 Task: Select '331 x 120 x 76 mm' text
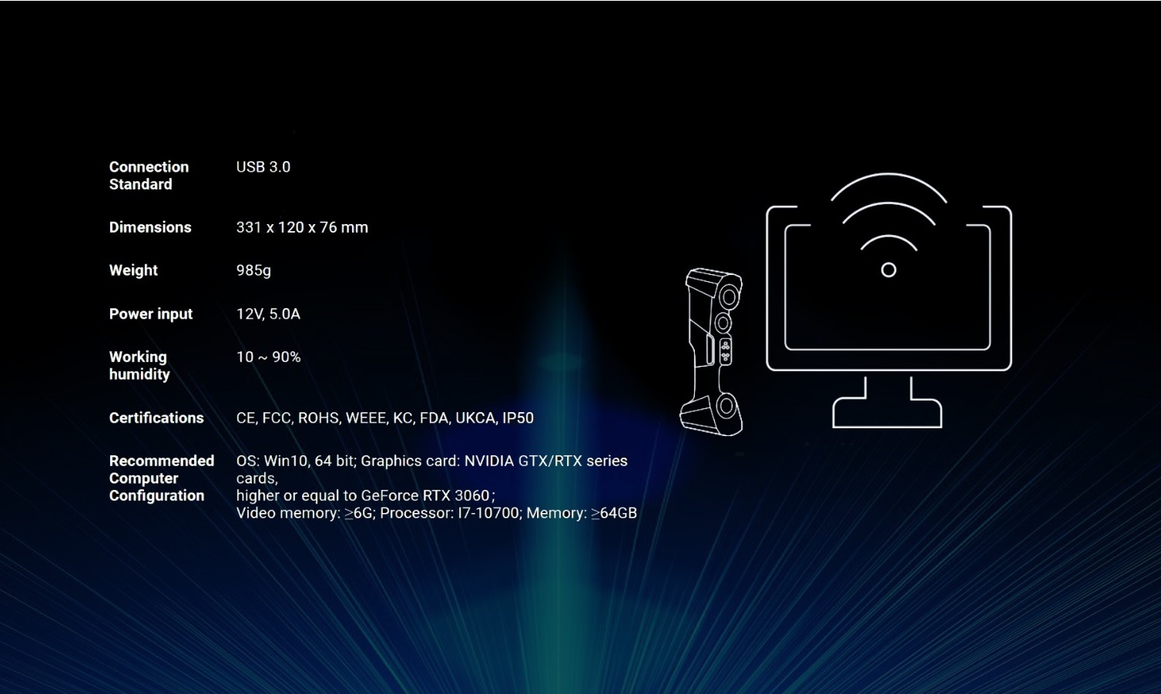(x=302, y=227)
